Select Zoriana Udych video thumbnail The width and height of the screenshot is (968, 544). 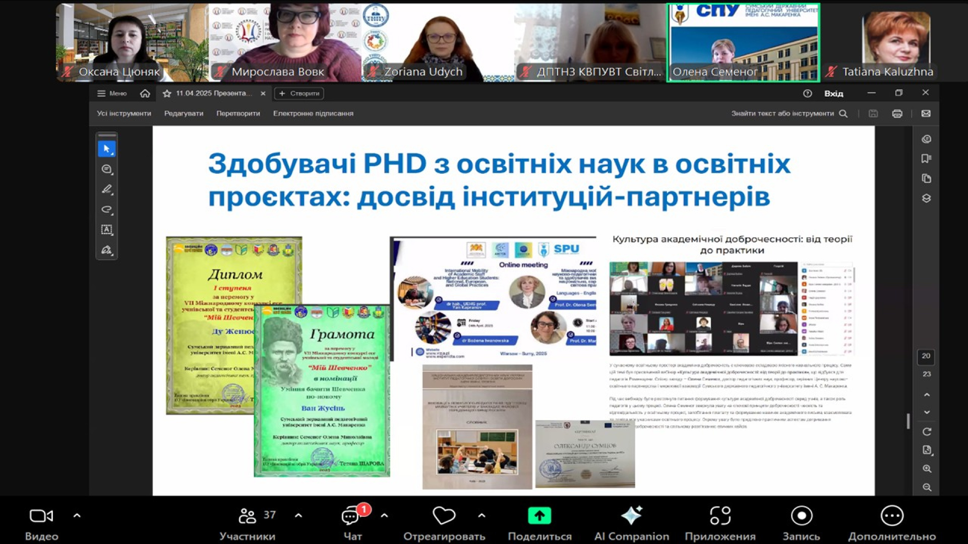click(x=438, y=42)
